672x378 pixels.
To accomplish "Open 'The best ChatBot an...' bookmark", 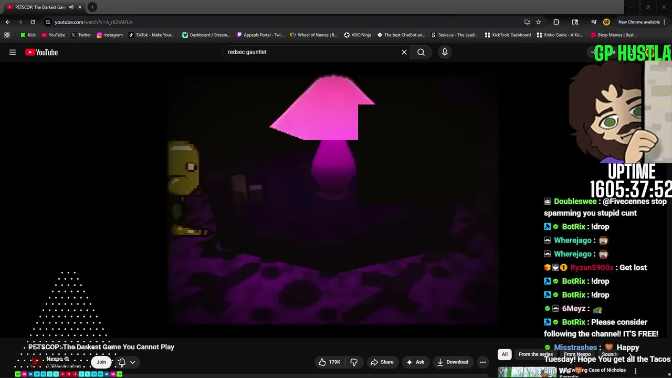I will pos(401,35).
